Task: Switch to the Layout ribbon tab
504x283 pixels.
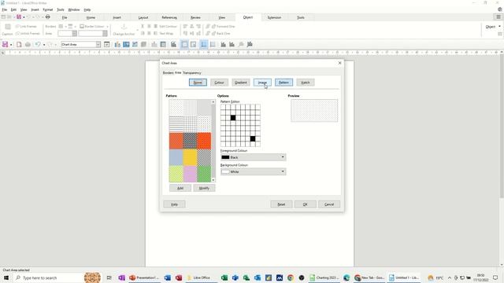Action: pos(143,17)
